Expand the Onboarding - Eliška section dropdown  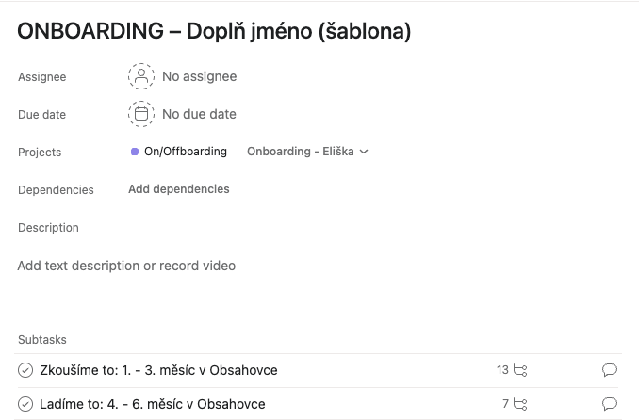pos(307,152)
